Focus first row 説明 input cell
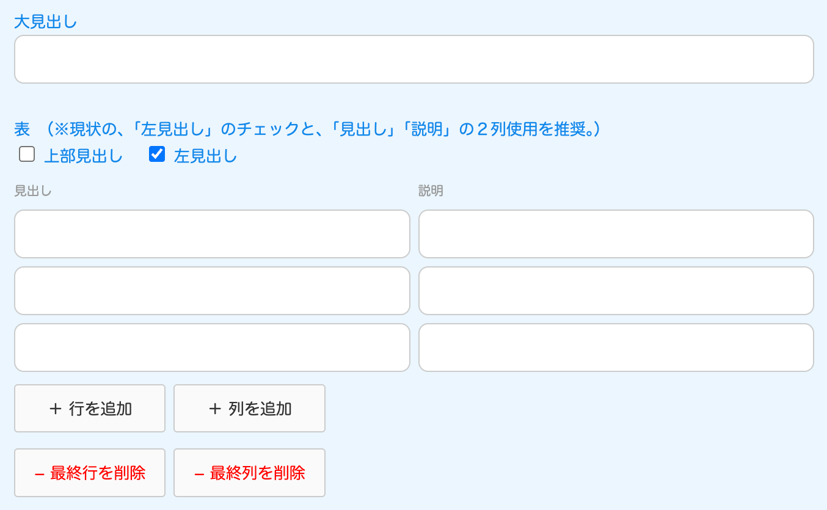 [x=616, y=234]
